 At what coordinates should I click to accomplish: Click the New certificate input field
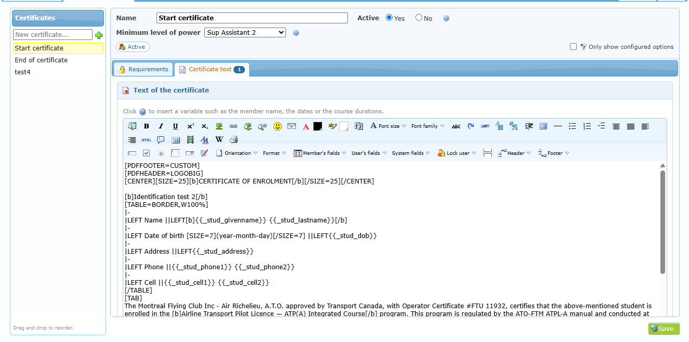pyautogui.click(x=53, y=35)
